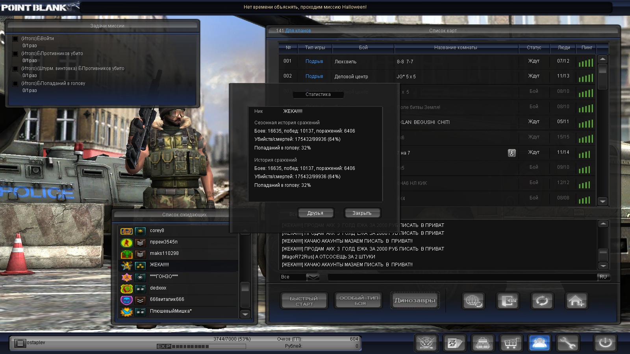Click room list scrollbar down arrow
The width and height of the screenshot is (630, 354).
tap(602, 201)
